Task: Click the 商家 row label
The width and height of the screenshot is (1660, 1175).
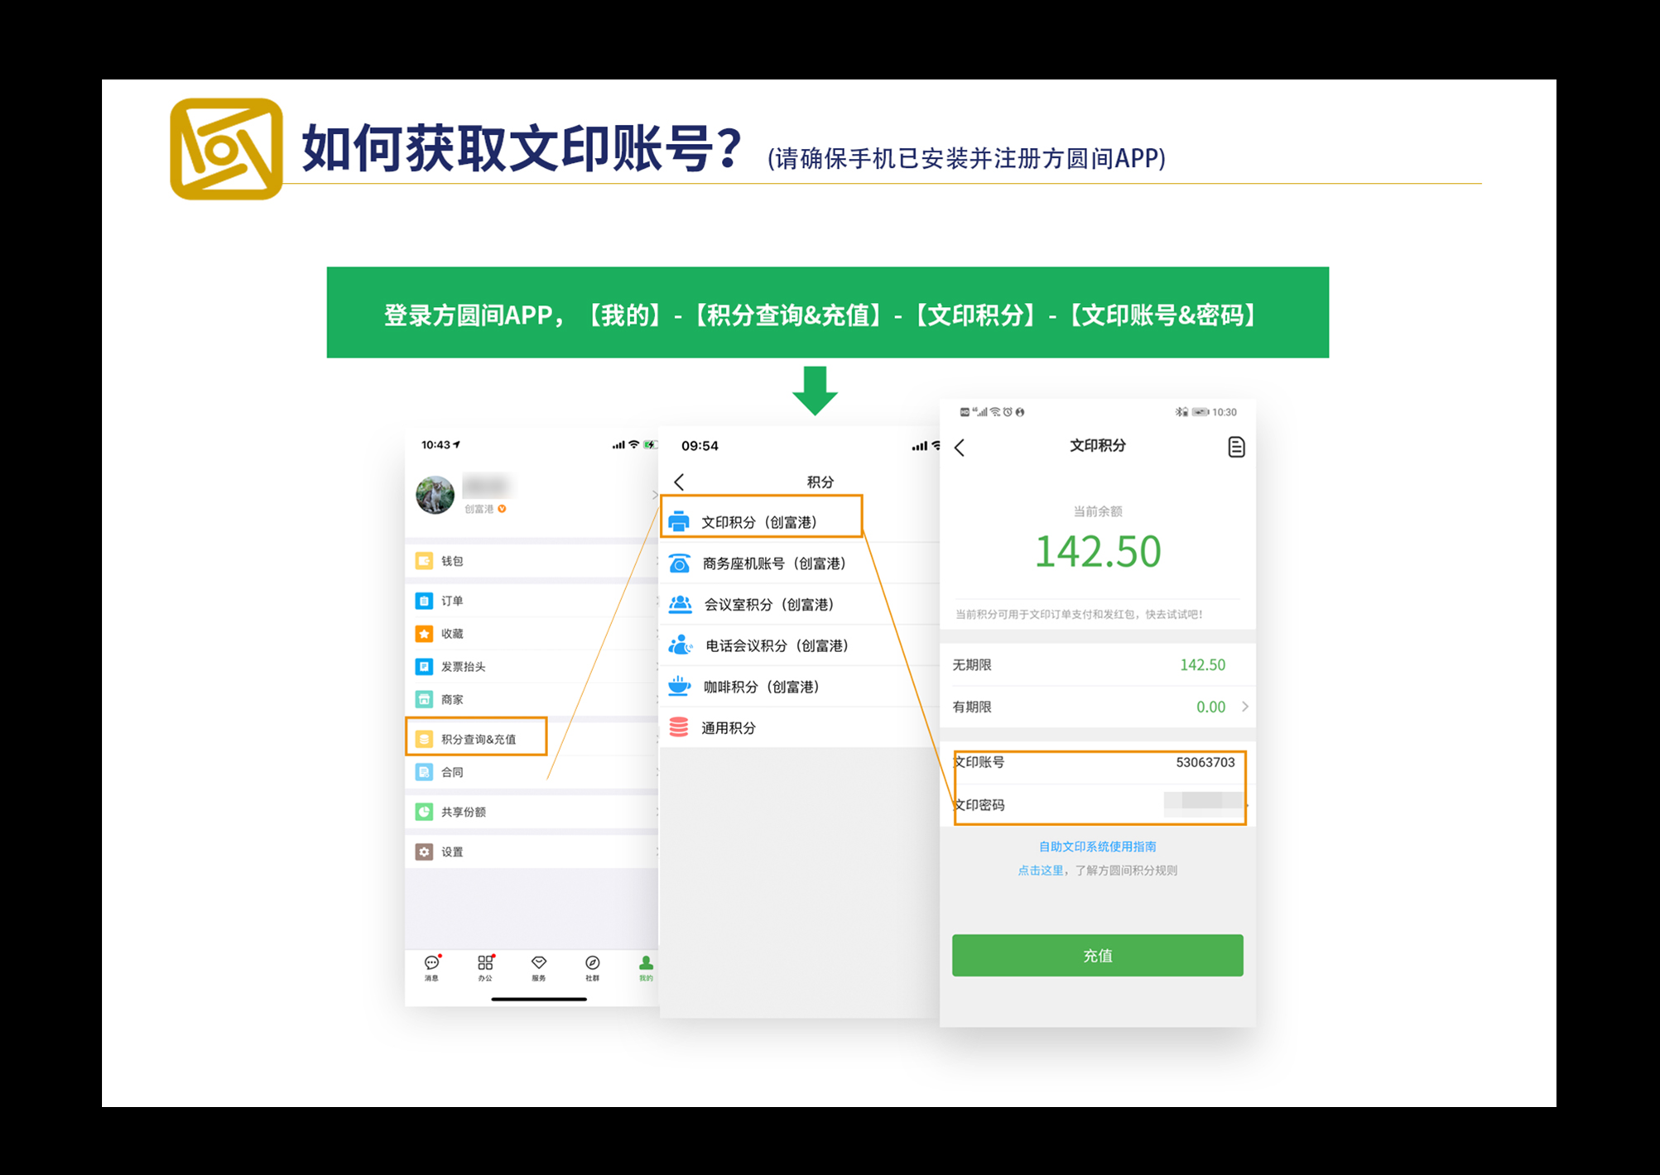Action: point(452,699)
